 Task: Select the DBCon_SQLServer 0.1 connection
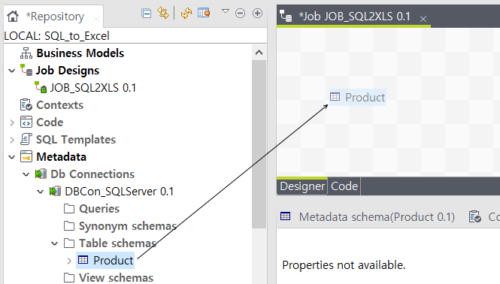tap(120, 192)
